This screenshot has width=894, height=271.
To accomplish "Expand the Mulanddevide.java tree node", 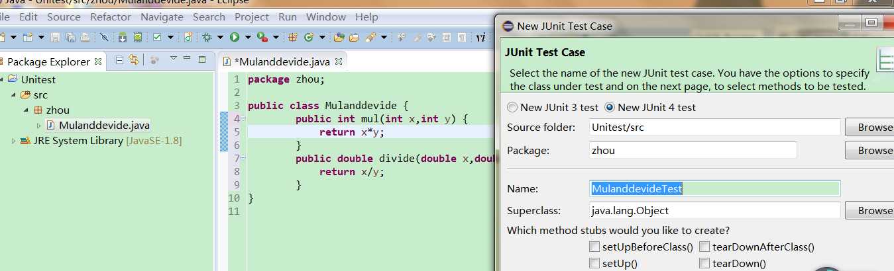I will click(x=38, y=125).
